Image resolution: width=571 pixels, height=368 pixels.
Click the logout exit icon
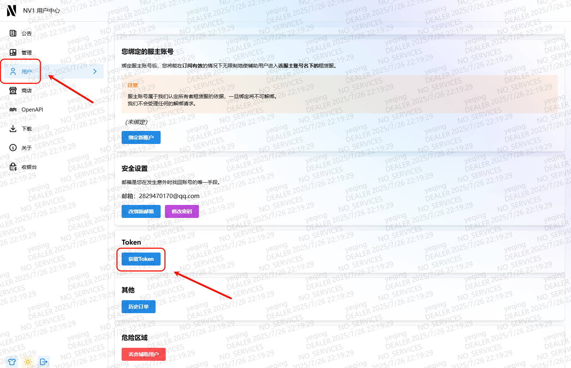click(44, 362)
